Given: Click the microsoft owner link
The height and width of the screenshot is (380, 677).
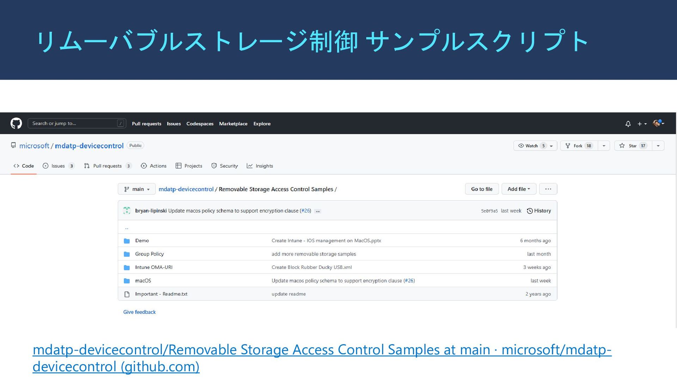Looking at the screenshot, I should 34,146.
